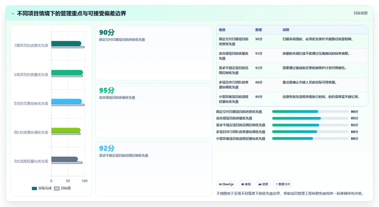
Task: Click the gray target bar under 进度优先级 row
Action: coord(68,47)
